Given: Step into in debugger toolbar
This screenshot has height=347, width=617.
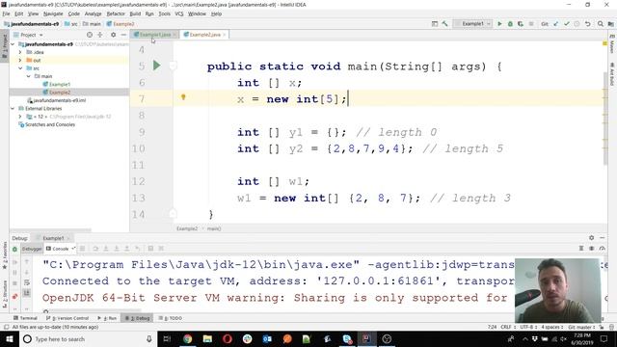Looking at the screenshot, I should 106,249.
